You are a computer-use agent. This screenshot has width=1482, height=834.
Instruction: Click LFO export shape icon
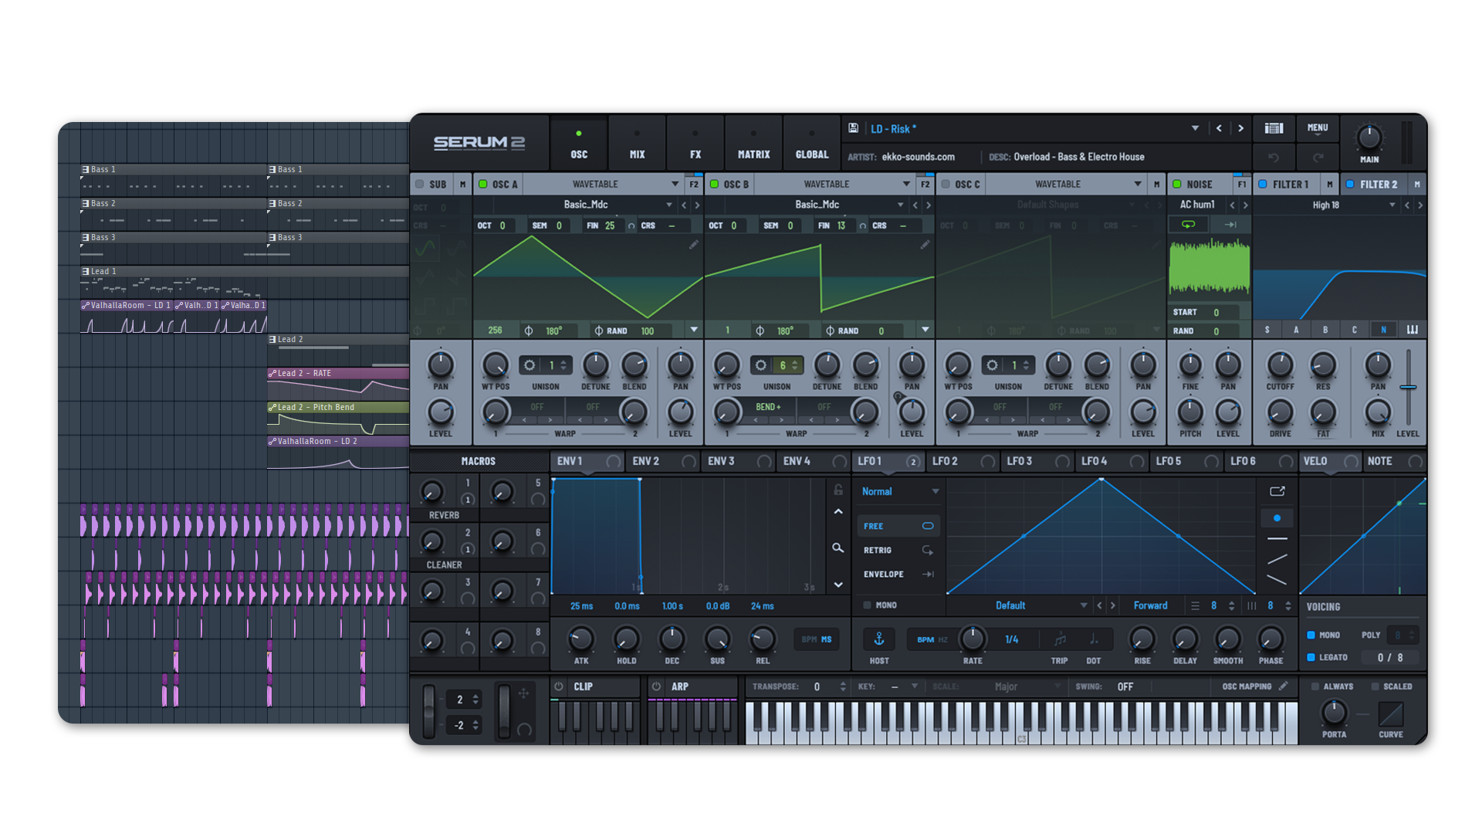pyautogui.click(x=1277, y=491)
